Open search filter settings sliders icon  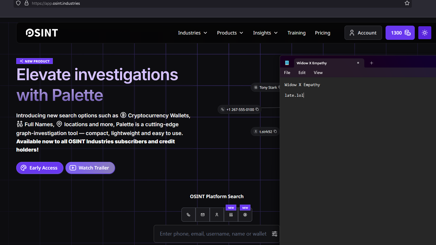click(274, 234)
